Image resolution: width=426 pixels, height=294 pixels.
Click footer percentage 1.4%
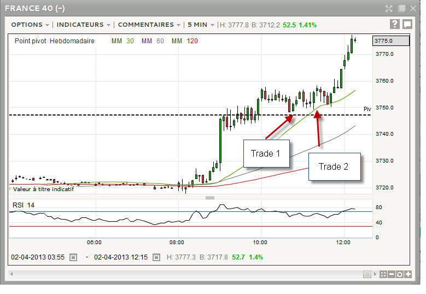(255, 257)
